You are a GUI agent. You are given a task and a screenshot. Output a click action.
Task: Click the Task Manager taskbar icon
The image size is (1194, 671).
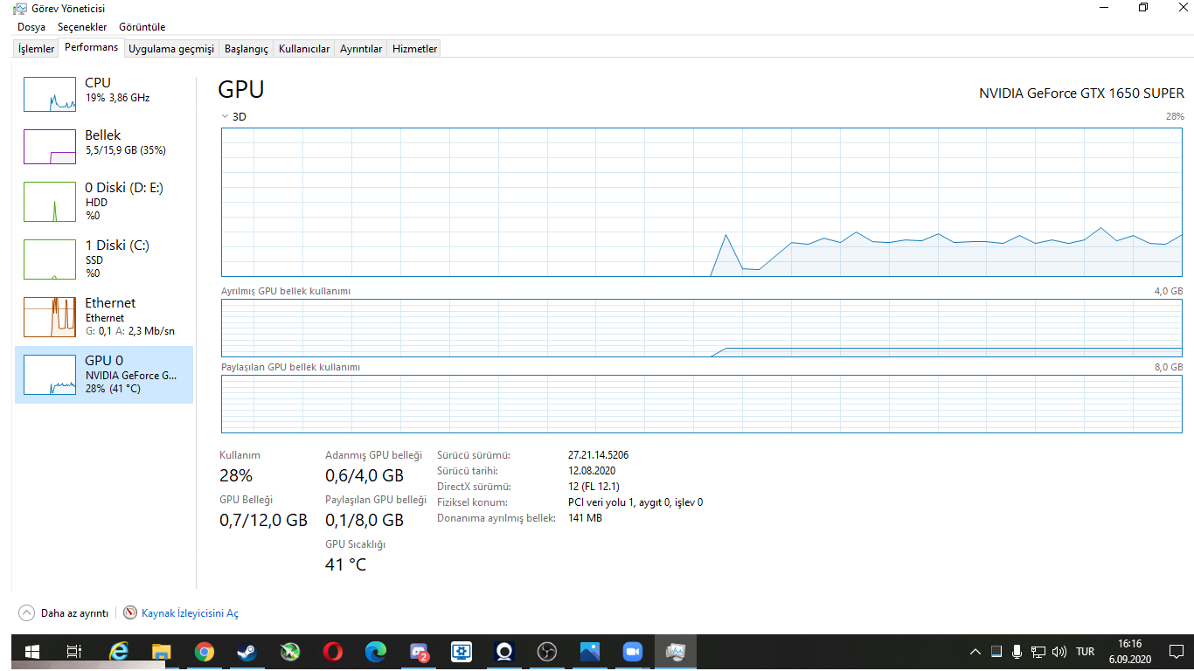coord(675,652)
